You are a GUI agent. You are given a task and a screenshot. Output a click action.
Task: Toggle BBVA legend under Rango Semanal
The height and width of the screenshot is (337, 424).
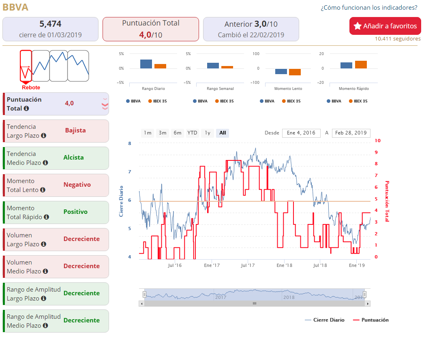(200, 101)
